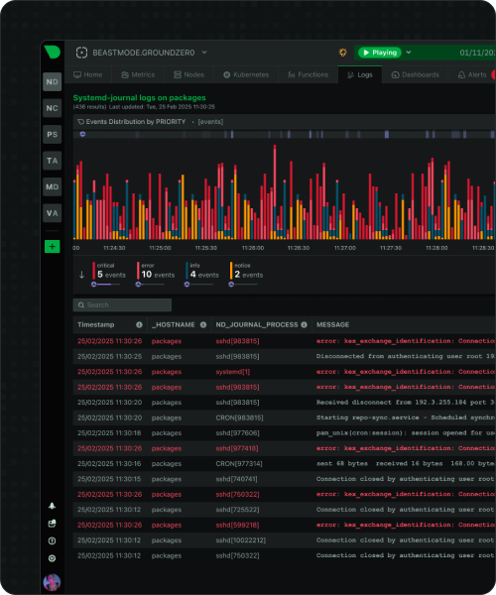Image resolution: width=496 pixels, height=595 pixels.
Task: Click the 'Systemd-journal logs on packages' title
Action: tap(139, 98)
